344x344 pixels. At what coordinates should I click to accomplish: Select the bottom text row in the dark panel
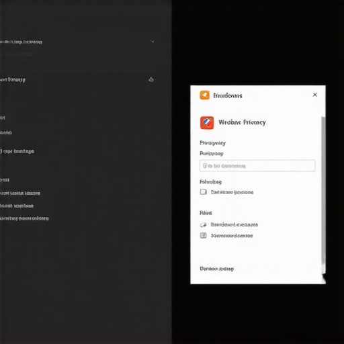pyautogui.click(x=24, y=218)
